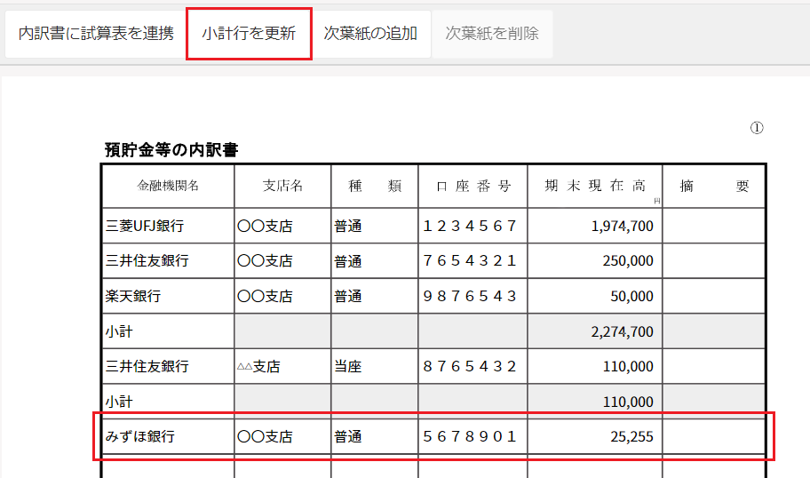
Task: Click 金融機関名 column header
Action: pos(169,186)
